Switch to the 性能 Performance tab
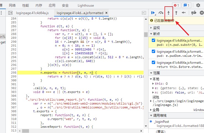Screen dimensions: 204x133 (x=25, y=5)
